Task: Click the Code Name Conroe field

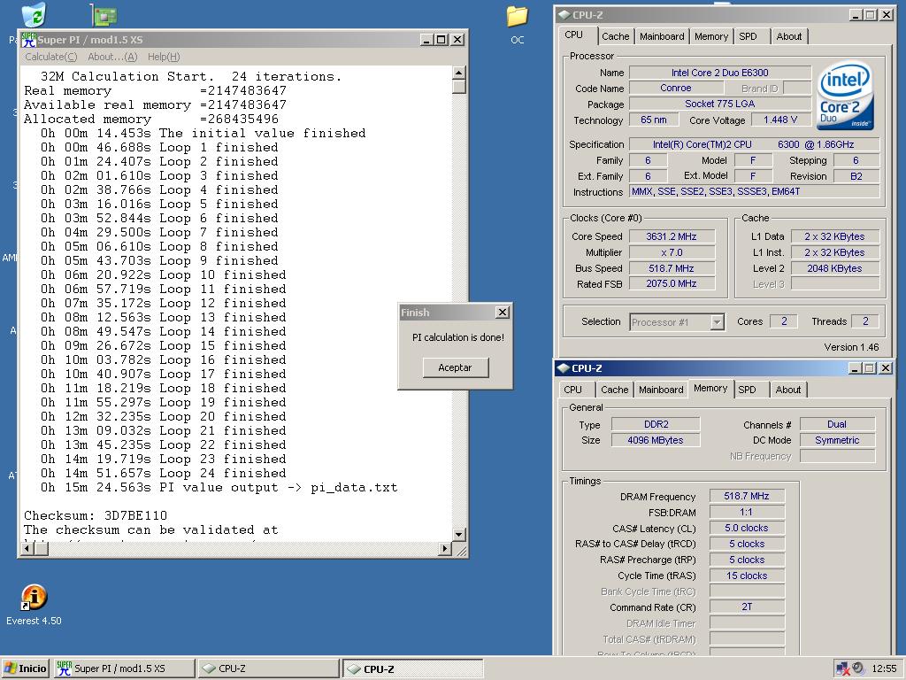Action: click(675, 88)
